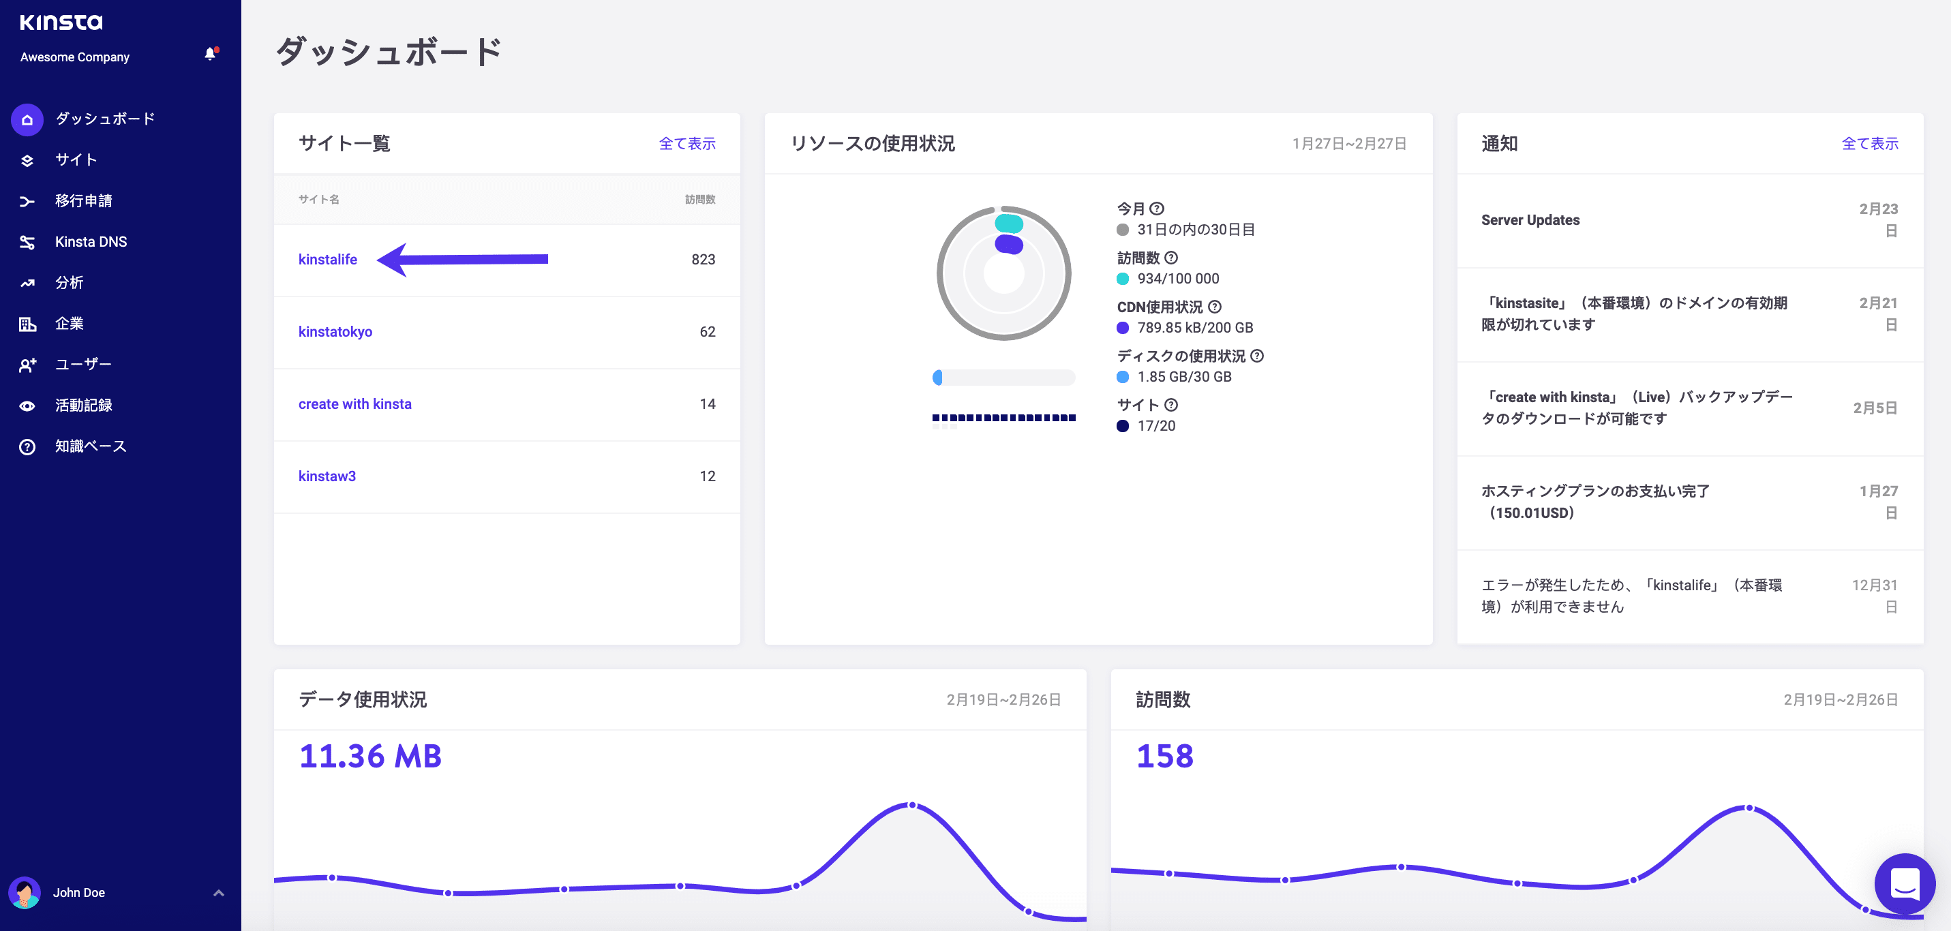The width and height of the screenshot is (1951, 931).
Task: Click the John Doe avatar
Action: (x=25, y=892)
